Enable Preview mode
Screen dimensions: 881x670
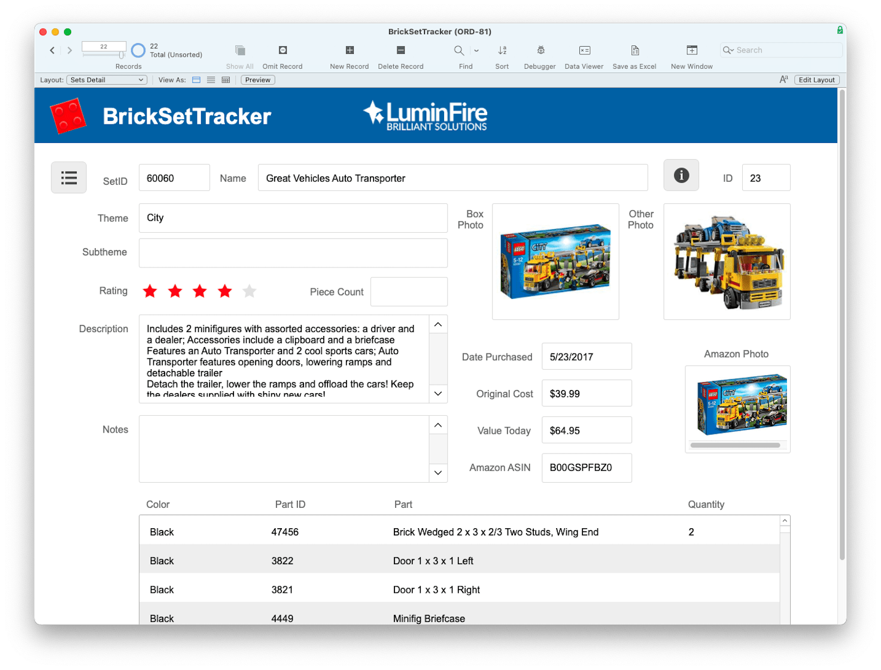(257, 80)
